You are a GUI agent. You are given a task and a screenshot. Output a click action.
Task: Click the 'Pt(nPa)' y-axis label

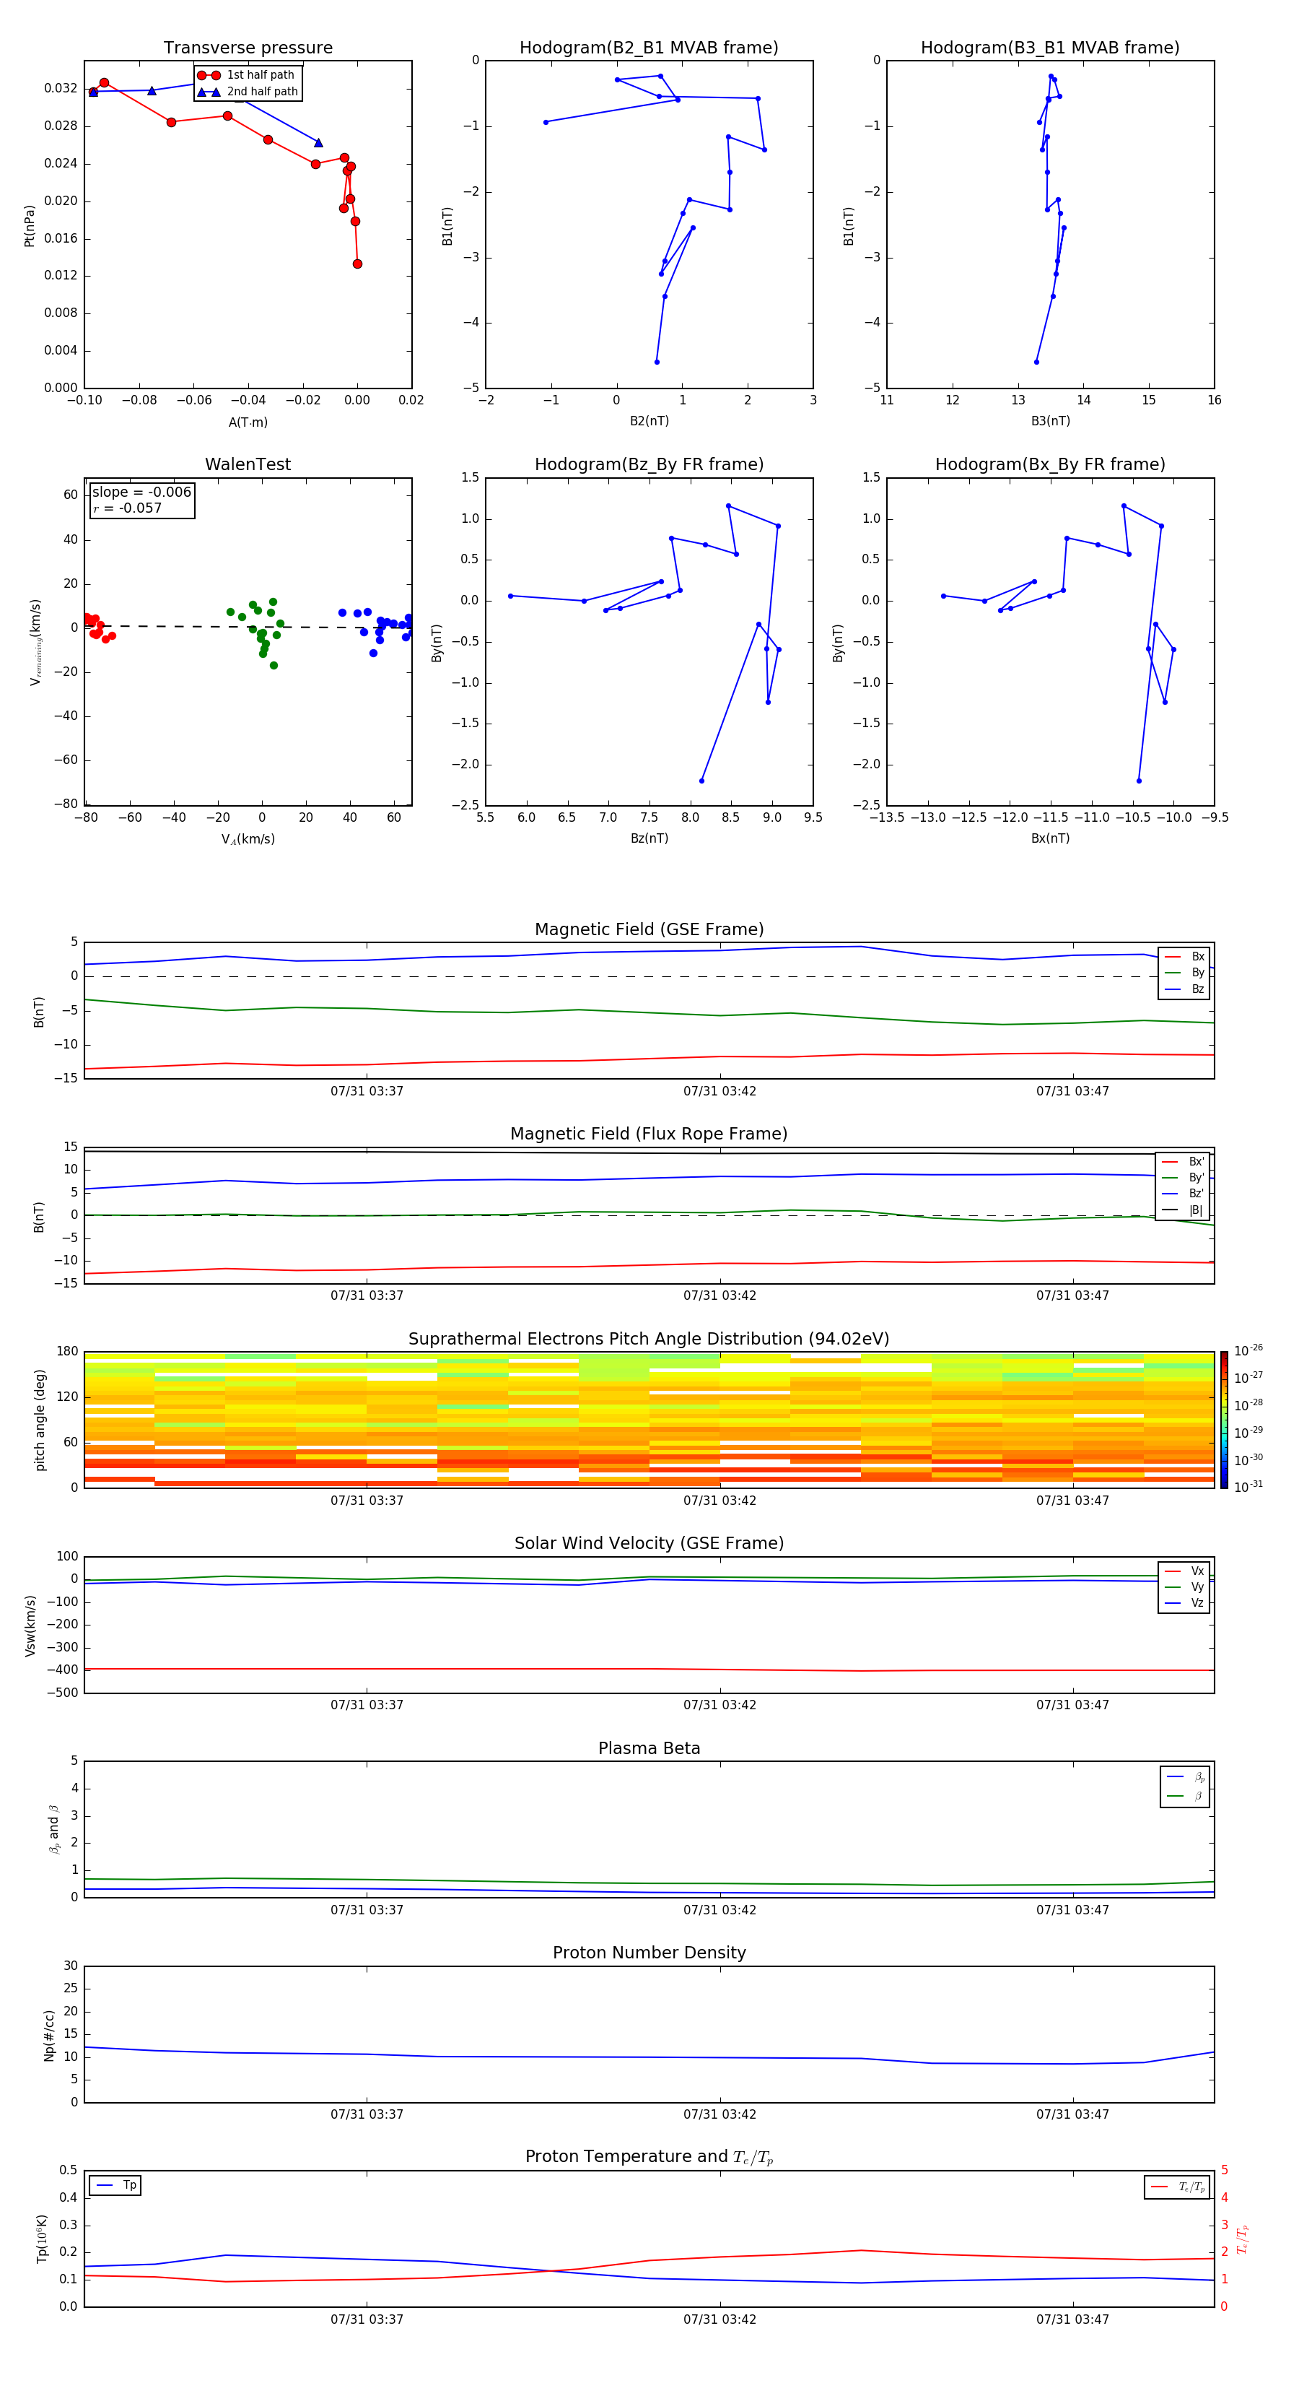30,225
